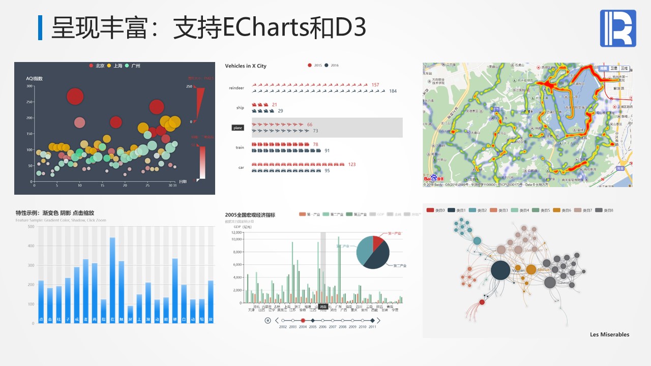This screenshot has height=366, width=651.
Task: Toggle 北京 series in AQI legend
Action: (97, 66)
